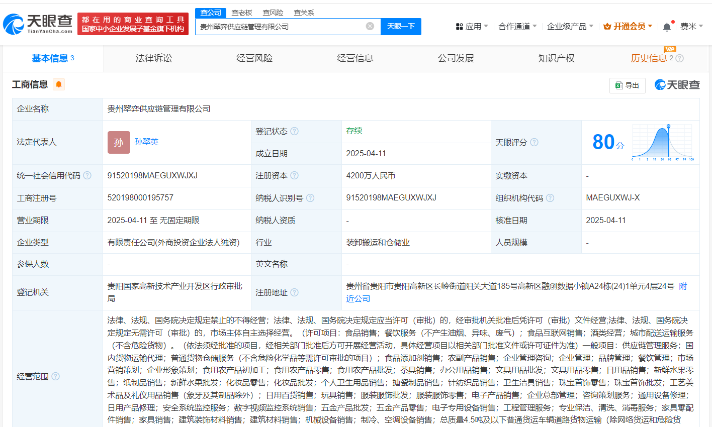This screenshot has width=712, height=427.
Task: Click help icon beside 历史信息 tab
Action: click(680, 58)
